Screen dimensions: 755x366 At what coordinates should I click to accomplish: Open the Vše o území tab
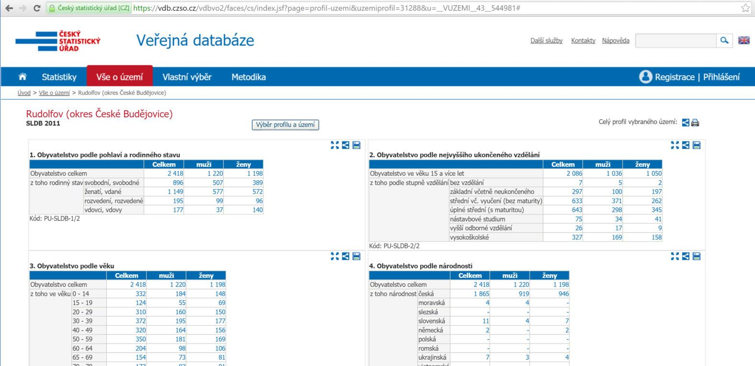pyautogui.click(x=120, y=77)
